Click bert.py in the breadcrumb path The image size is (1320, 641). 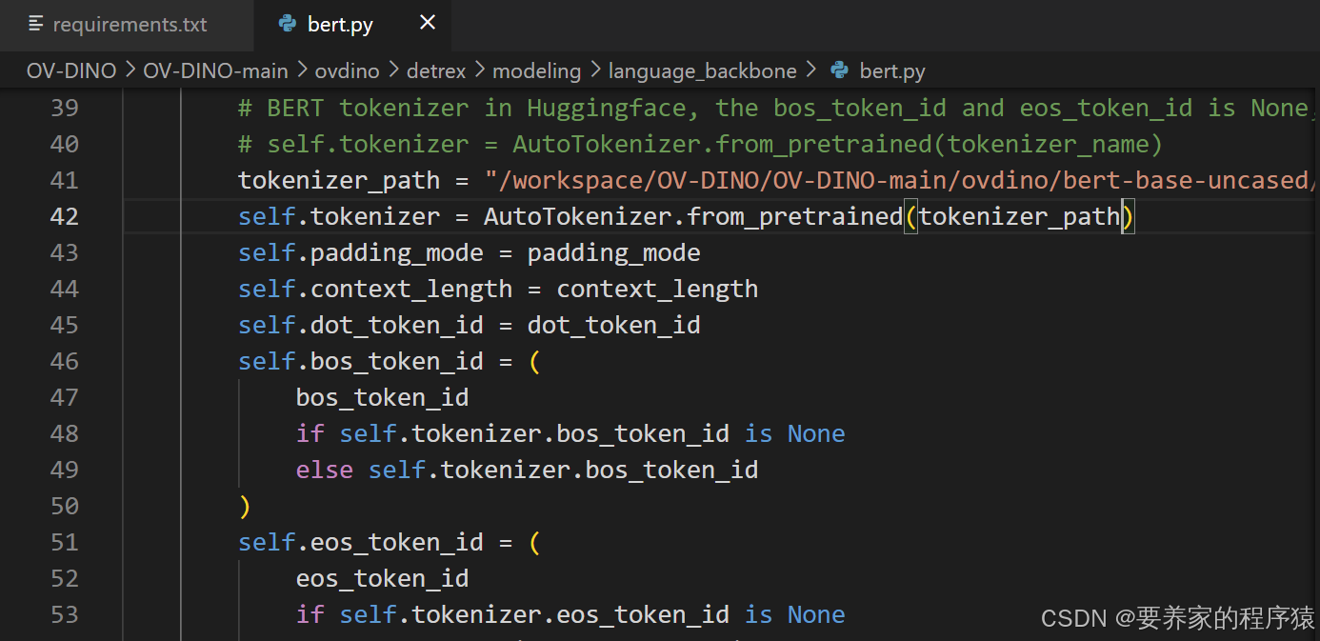[x=892, y=70]
